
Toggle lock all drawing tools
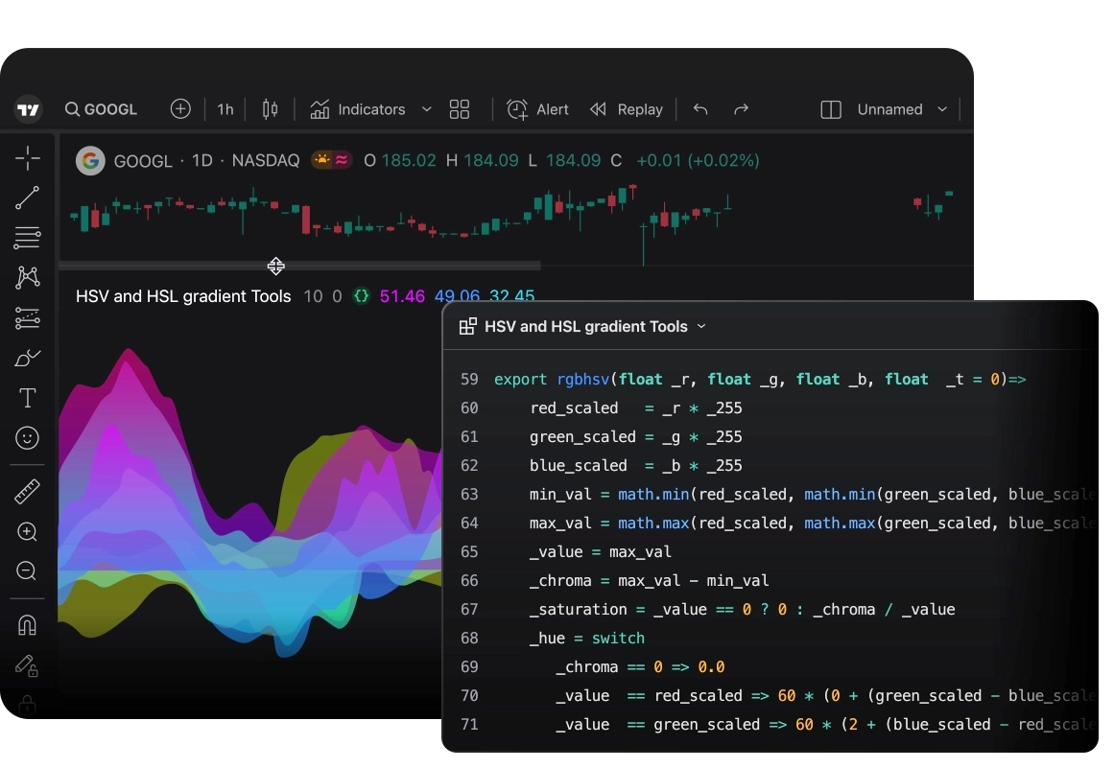point(27,705)
